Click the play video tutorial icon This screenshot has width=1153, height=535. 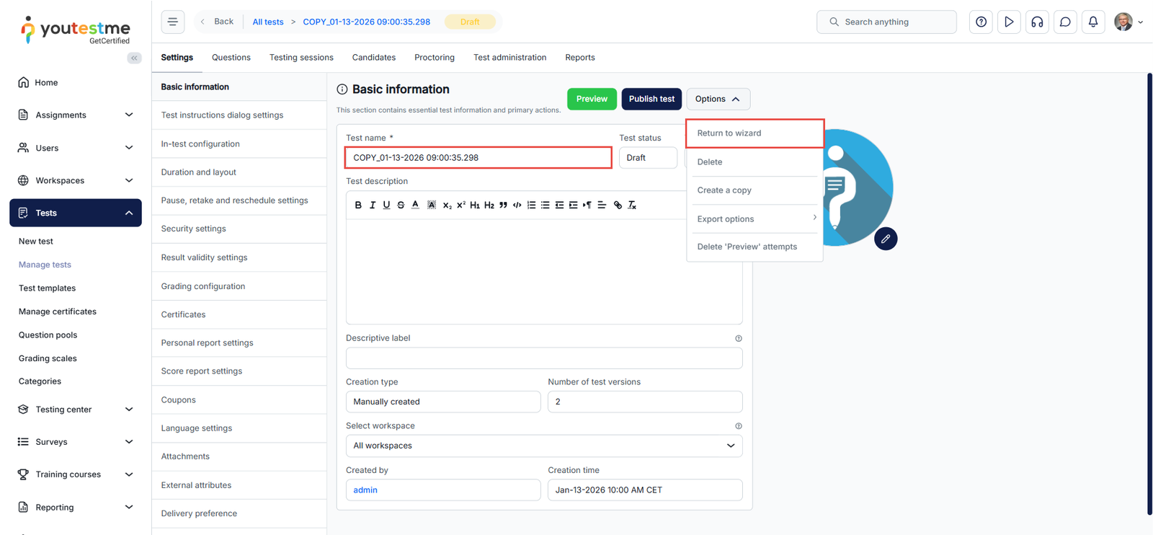coord(1009,22)
